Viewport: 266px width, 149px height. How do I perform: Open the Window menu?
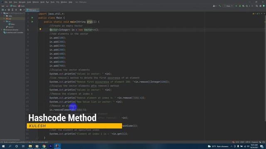point(64,2)
